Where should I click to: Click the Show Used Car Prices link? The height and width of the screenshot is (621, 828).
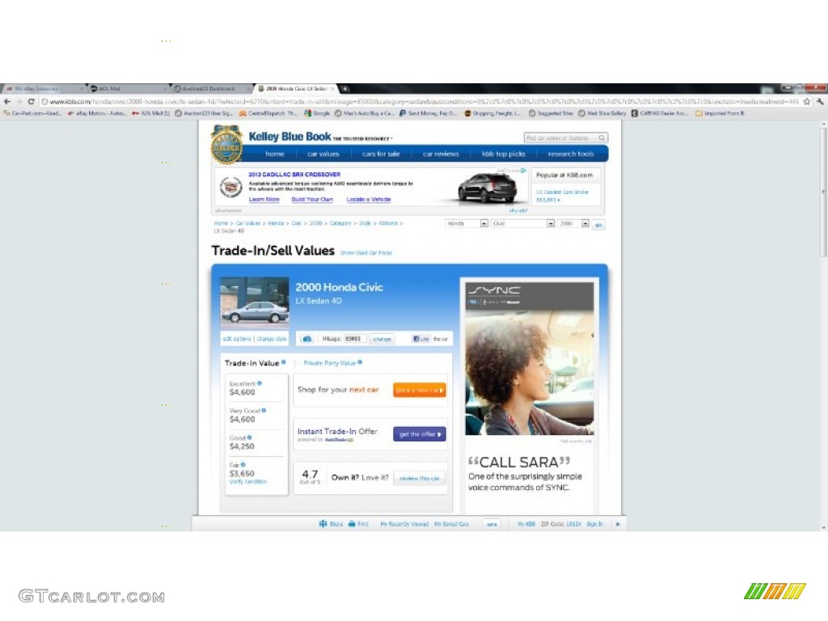point(366,253)
